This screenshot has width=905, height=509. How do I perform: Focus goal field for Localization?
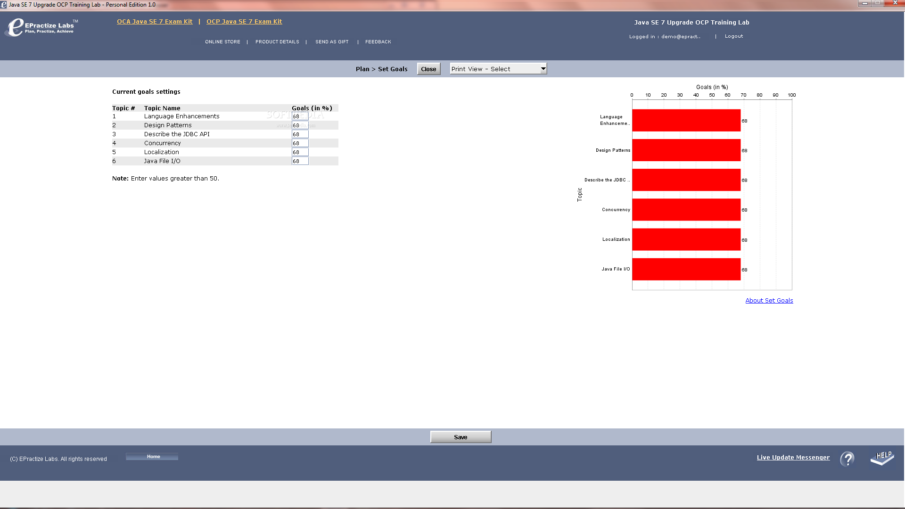click(x=300, y=152)
